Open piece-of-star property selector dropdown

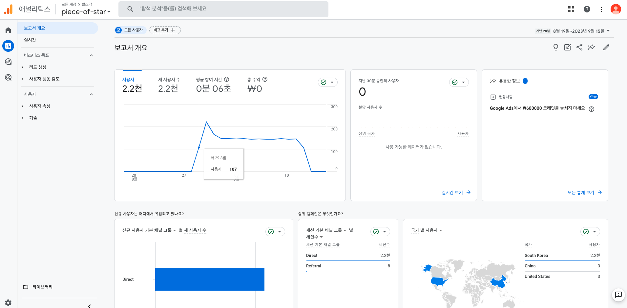click(x=86, y=12)
